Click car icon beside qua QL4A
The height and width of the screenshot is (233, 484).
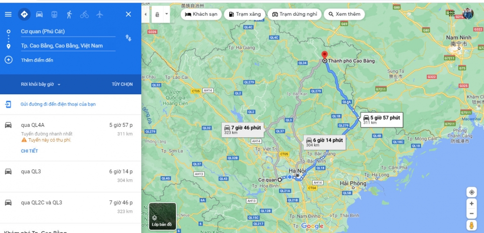(8, 125)
